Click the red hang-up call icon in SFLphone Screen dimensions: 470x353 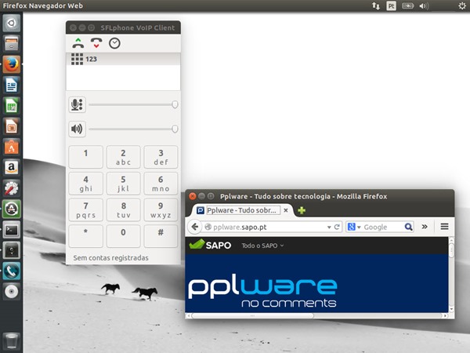pos(96,43)
